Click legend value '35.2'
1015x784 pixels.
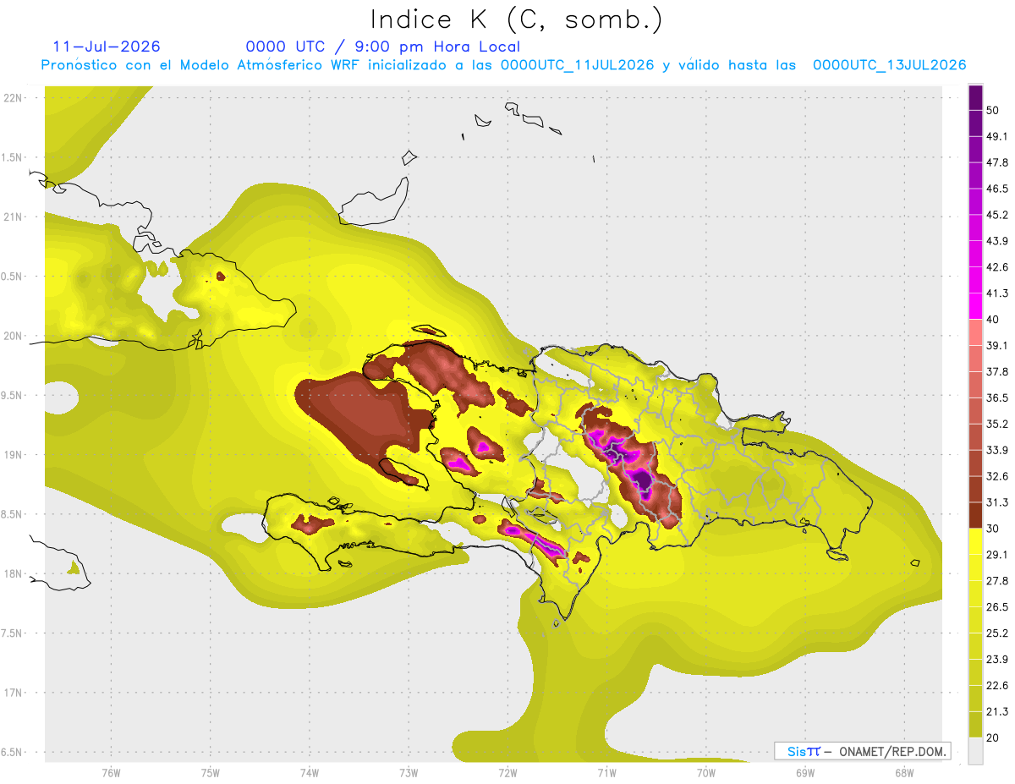click(997, 424)
